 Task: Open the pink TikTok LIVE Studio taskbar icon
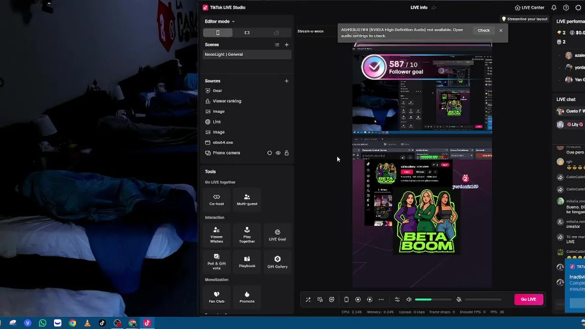pos(147,323)
